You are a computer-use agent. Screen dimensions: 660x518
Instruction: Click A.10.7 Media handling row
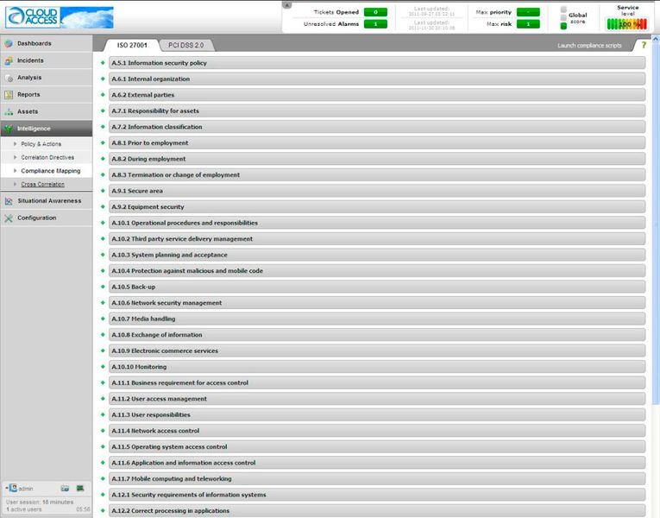pos(377,319)
